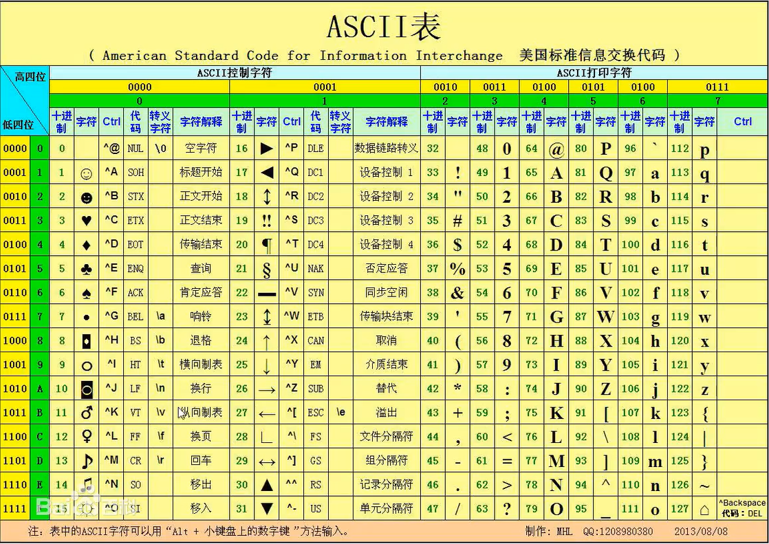769x544 pixels.
Task: Click the "@" character for decimal 64
Action: 556,149
